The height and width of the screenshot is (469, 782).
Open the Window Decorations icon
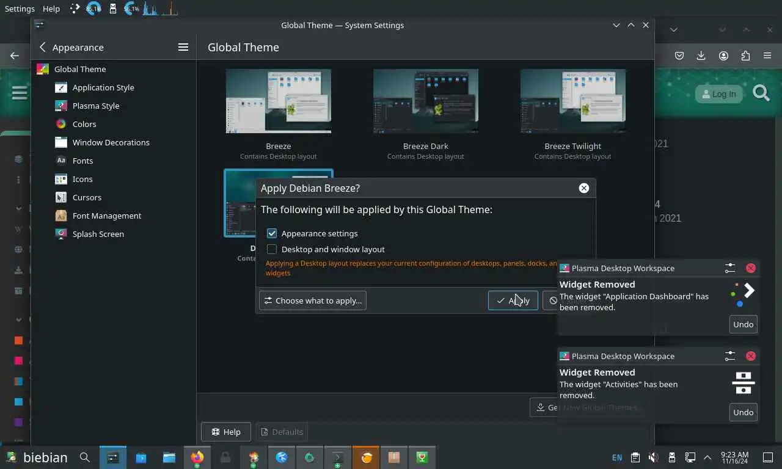click(x=61, y=142)
